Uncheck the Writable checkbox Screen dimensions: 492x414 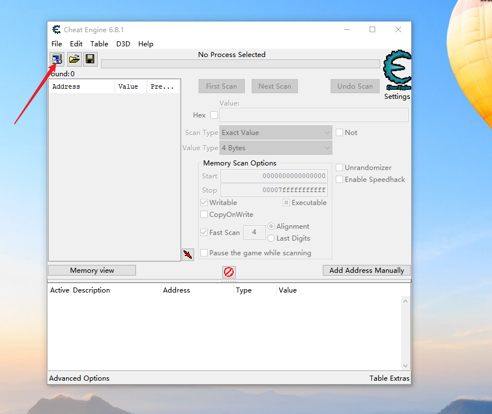(x=204, y=203)
